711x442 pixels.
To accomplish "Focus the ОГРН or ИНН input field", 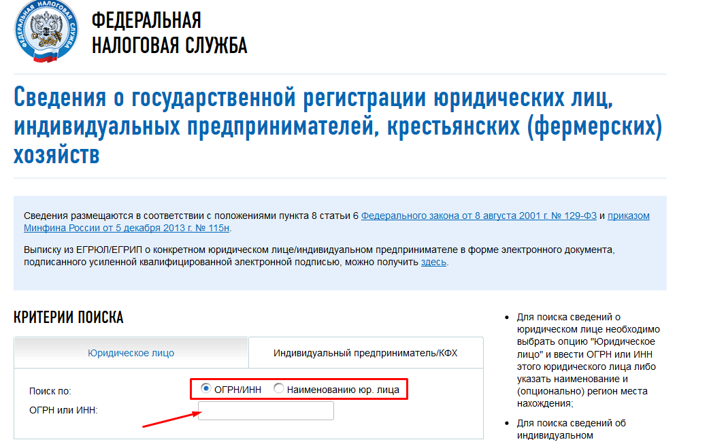I will click(x=265, y=411).
